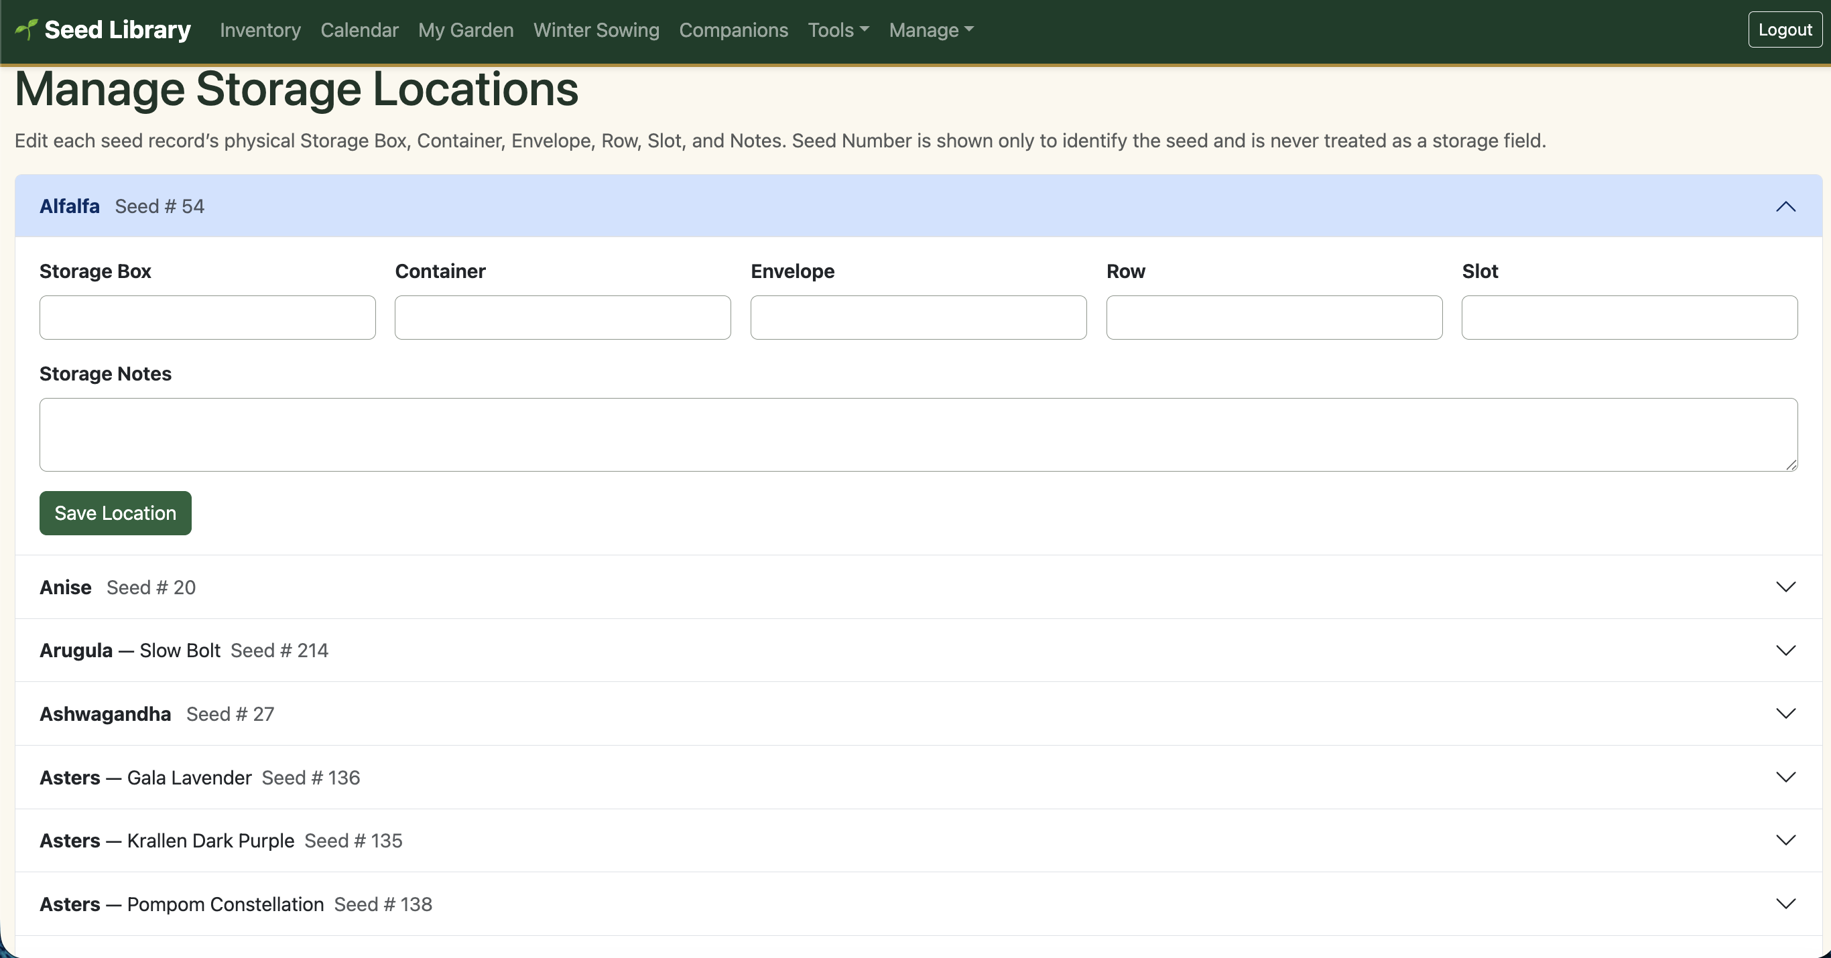
Task: Click chevron on Asters Krallen Dark Purple row
Action: [x=1785, y=841]
